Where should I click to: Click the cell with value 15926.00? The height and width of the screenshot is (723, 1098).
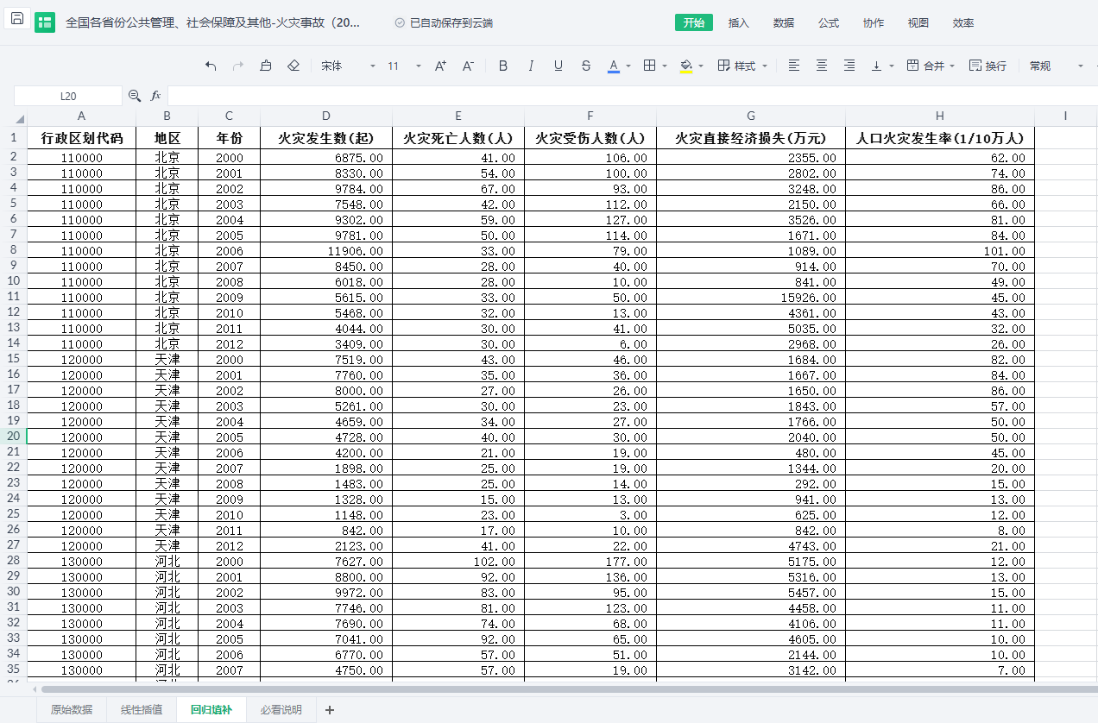[x=751, y=298]
